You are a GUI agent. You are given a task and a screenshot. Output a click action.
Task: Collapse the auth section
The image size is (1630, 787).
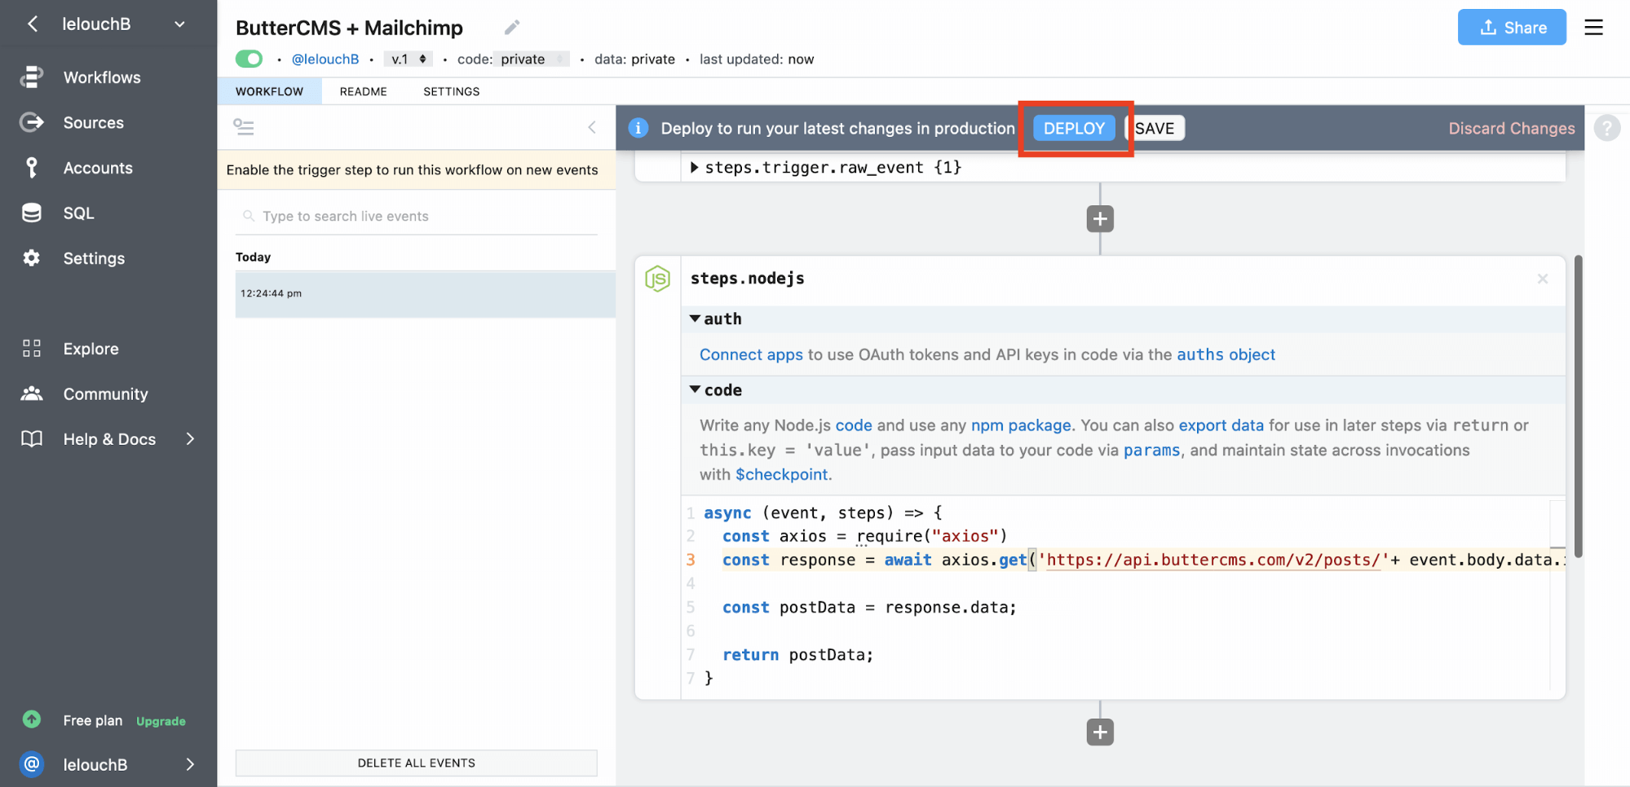click(x=696, y=319)
